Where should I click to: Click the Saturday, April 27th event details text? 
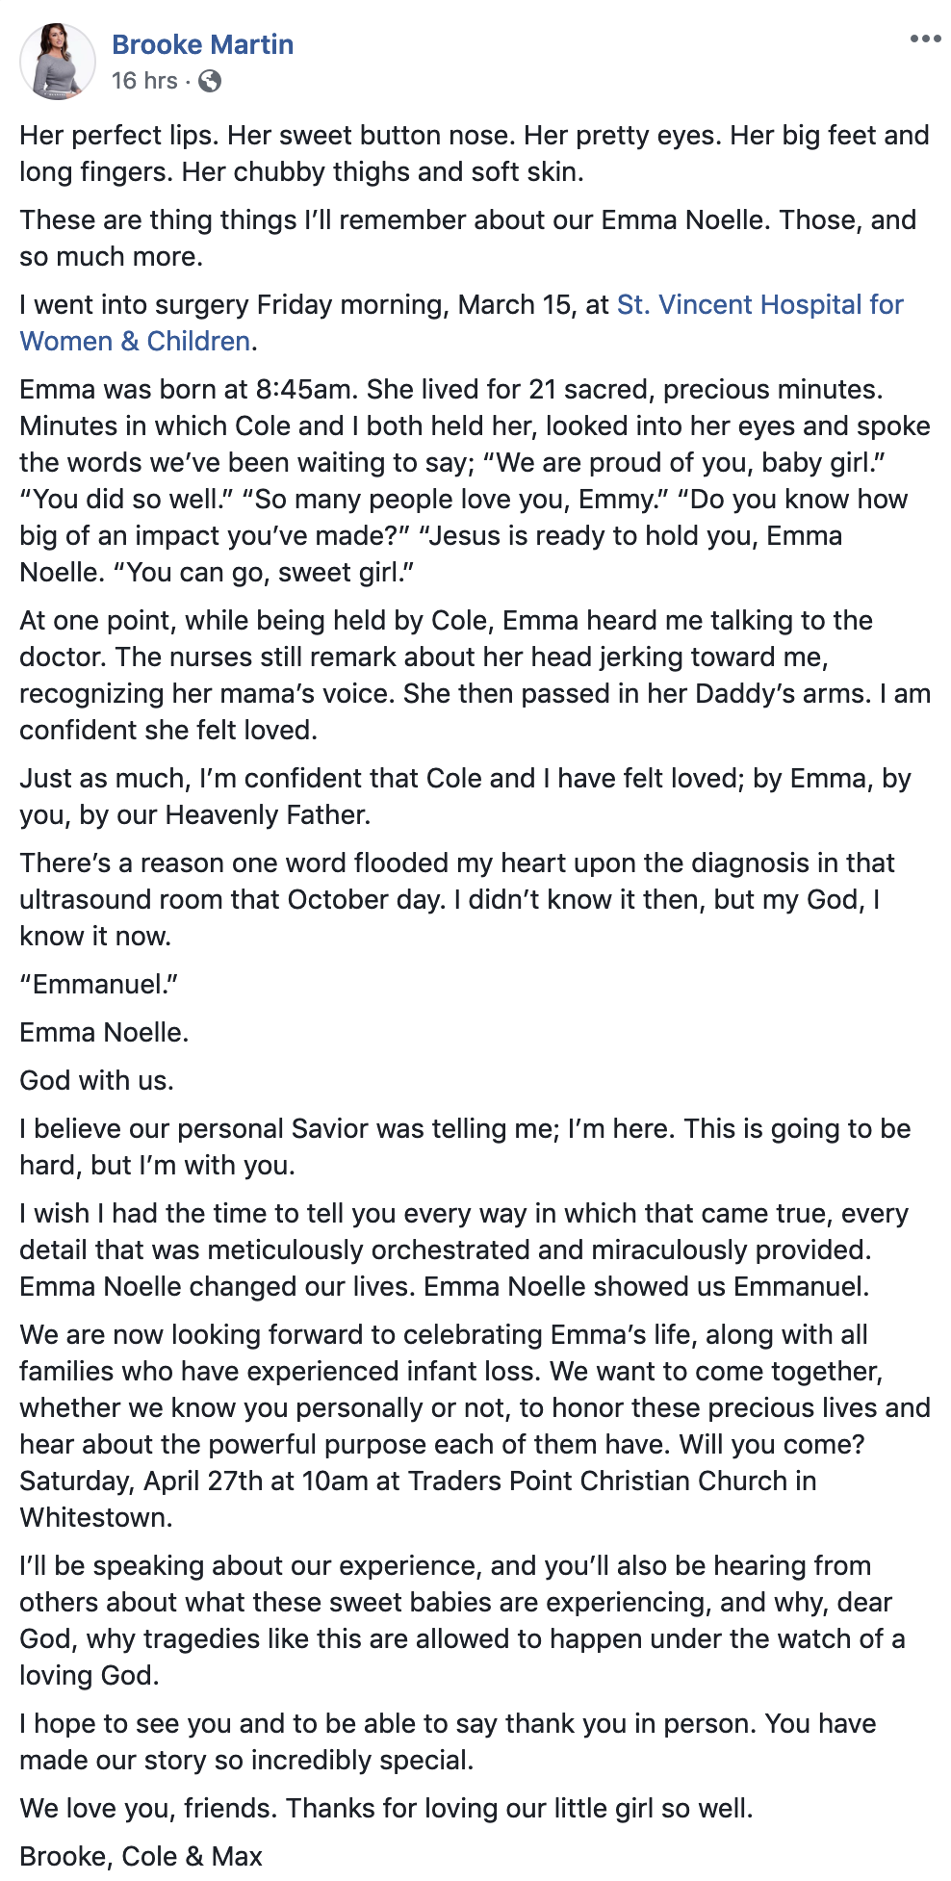(419, 1482)
